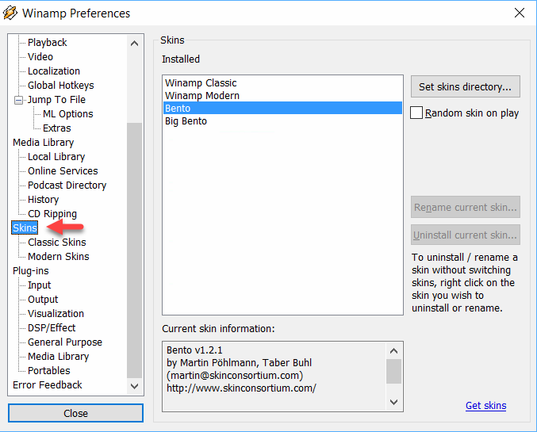Open ML Options under Jump To File
The width and height of the screenshot is (537, 432).
(x=67, y=114)
